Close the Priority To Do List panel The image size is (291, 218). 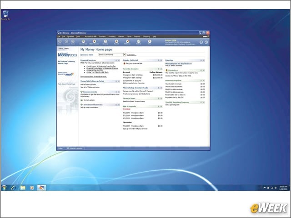point(161,60)
